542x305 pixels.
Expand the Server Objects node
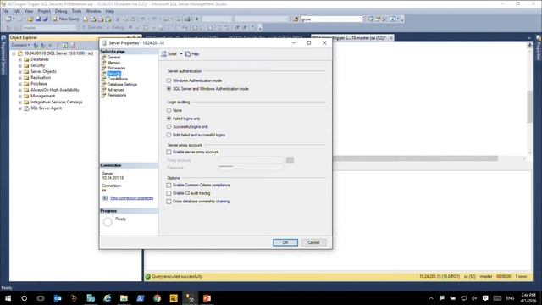pos(20,71)
